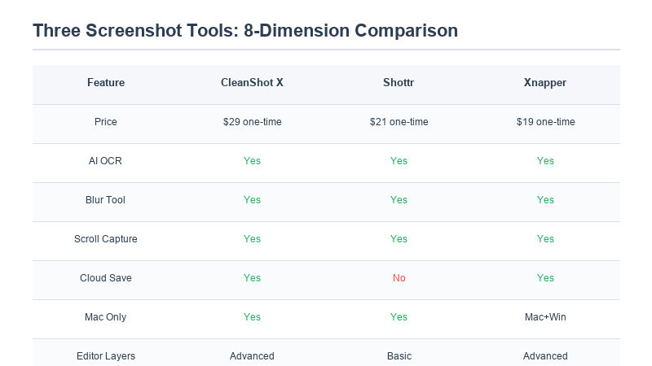Select the Feature column header
Image resolution: width=652 pixels, height=366 pixels.
[x=106, y=83]
